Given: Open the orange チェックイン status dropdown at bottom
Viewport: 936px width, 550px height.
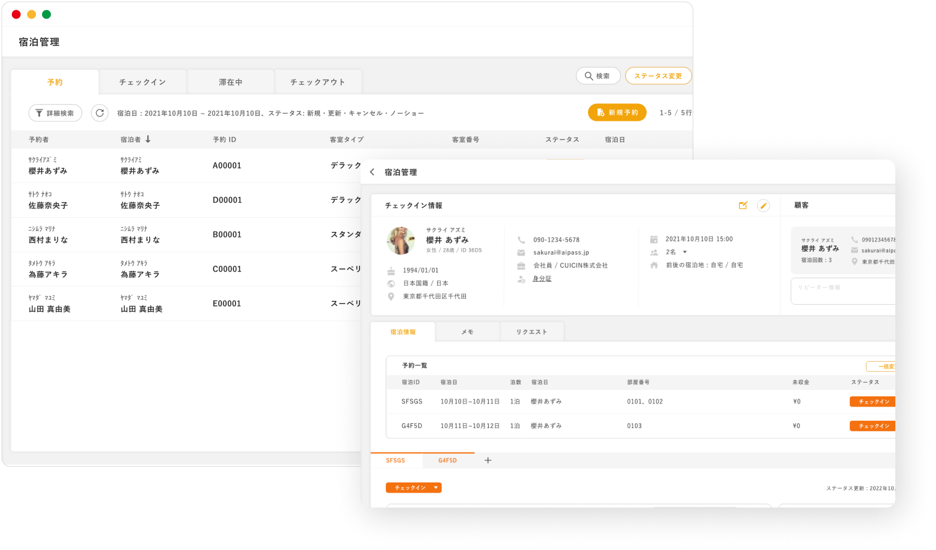Looking at the screenshot, I should (413, 487).
